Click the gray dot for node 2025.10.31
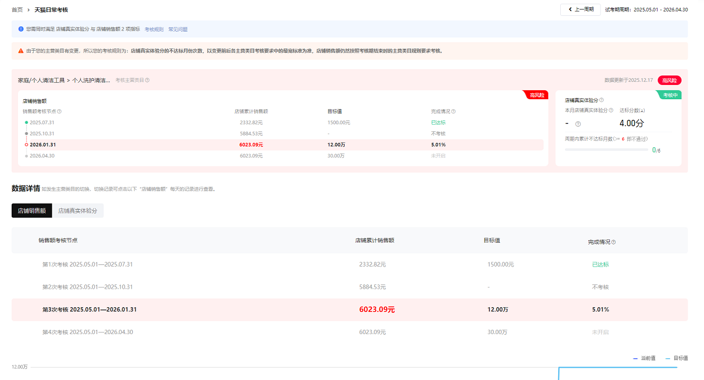 coord(26,134)
